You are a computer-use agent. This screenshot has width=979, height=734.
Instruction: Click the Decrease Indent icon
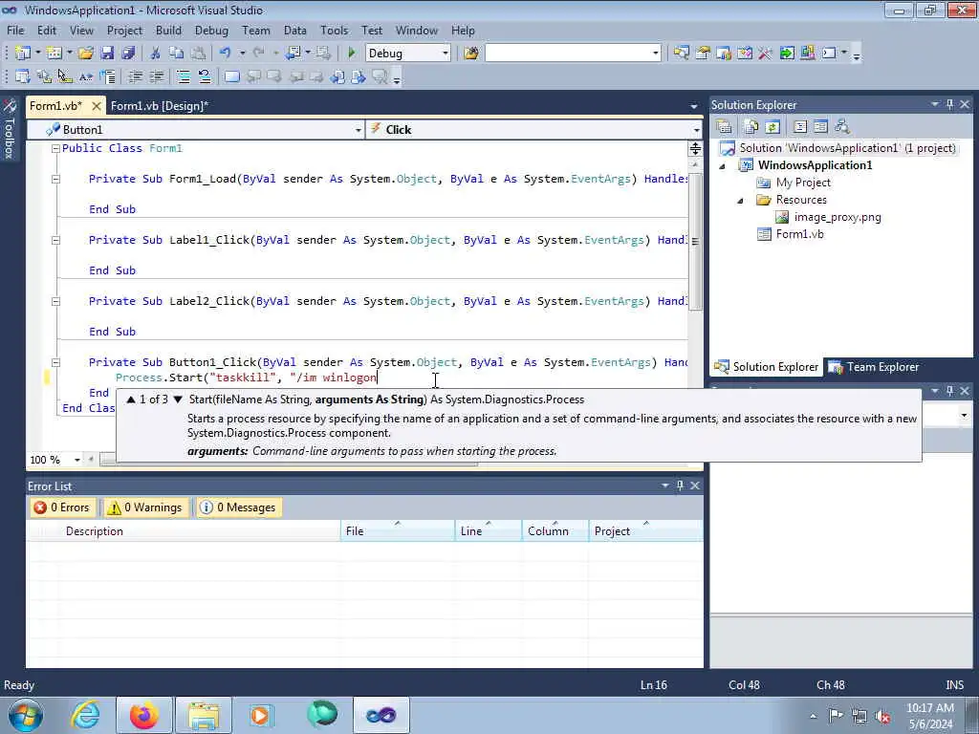coord(135,76)
